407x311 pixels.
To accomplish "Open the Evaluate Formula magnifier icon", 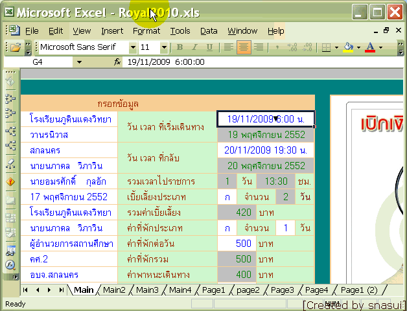I will pyautogui.click(x=10, y=265).
